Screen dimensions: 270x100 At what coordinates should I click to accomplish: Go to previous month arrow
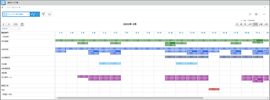4,25
